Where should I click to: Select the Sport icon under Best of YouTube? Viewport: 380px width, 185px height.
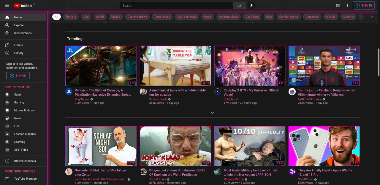7,95
